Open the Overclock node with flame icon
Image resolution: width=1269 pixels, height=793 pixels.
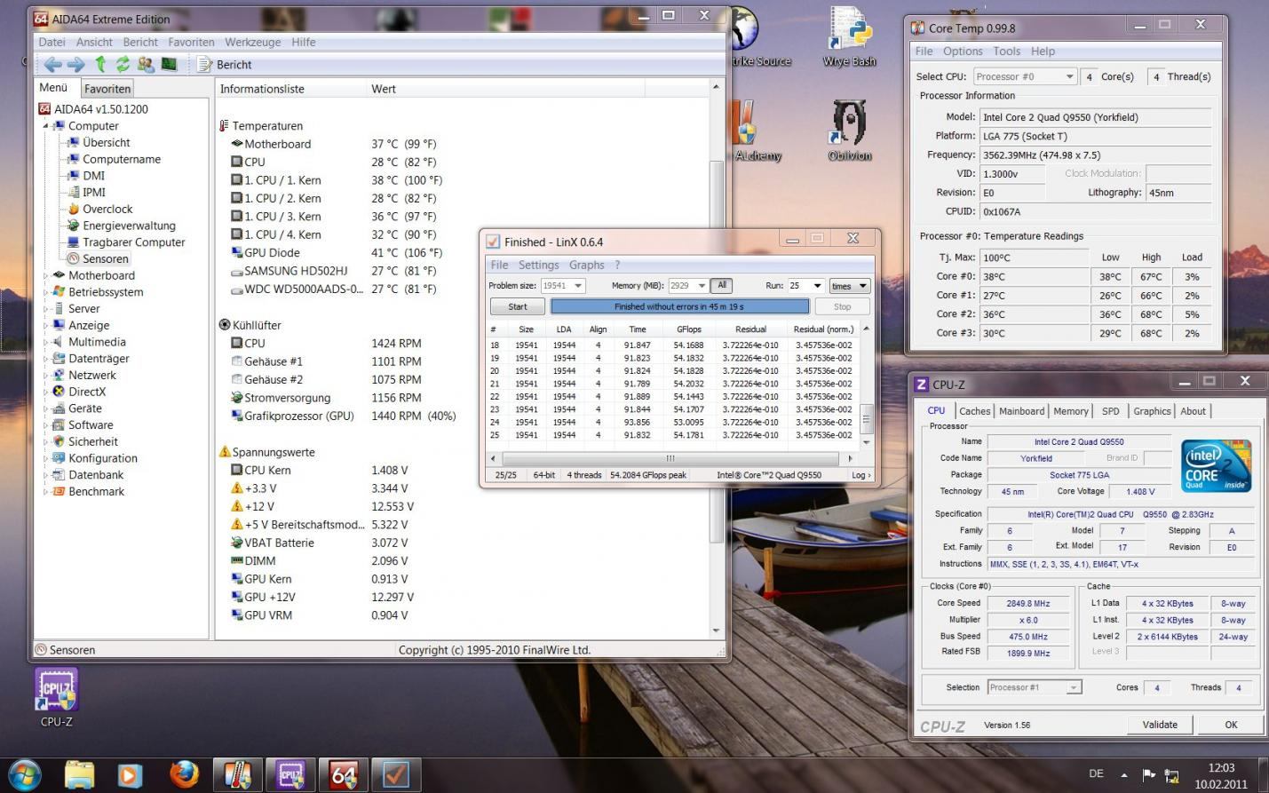(x=100, y=209)
